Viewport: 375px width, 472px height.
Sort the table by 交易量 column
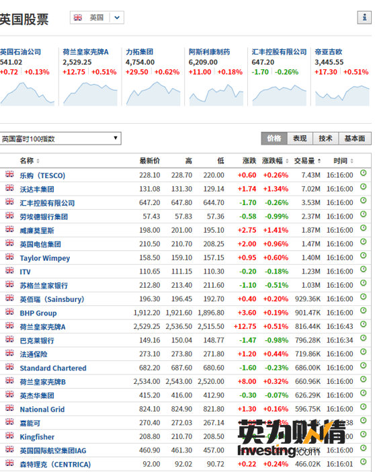click(x=307, y=161)
